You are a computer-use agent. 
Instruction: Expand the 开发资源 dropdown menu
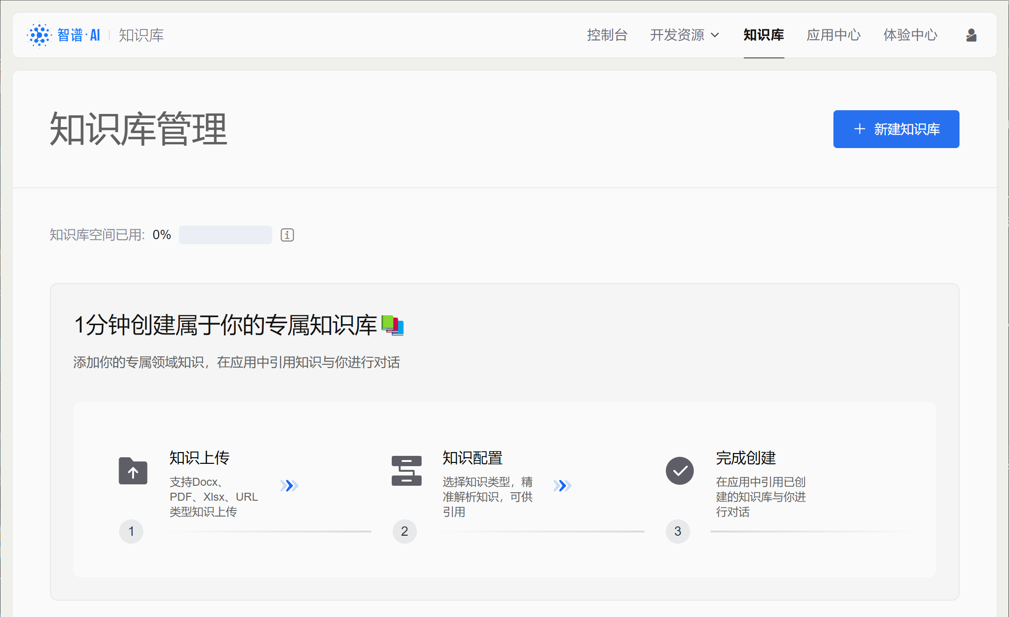(677, 35)
